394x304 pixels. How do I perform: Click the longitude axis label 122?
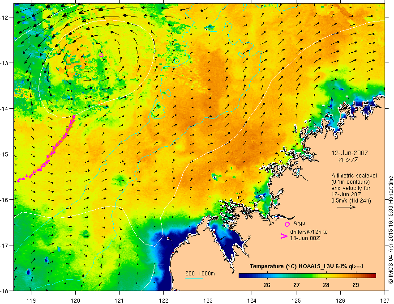click(163, 300)
